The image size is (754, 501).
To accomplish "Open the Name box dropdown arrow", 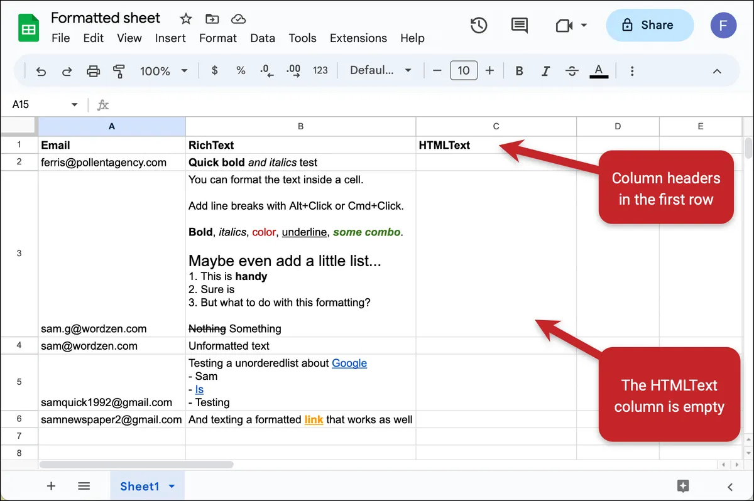I will [75, 104].
